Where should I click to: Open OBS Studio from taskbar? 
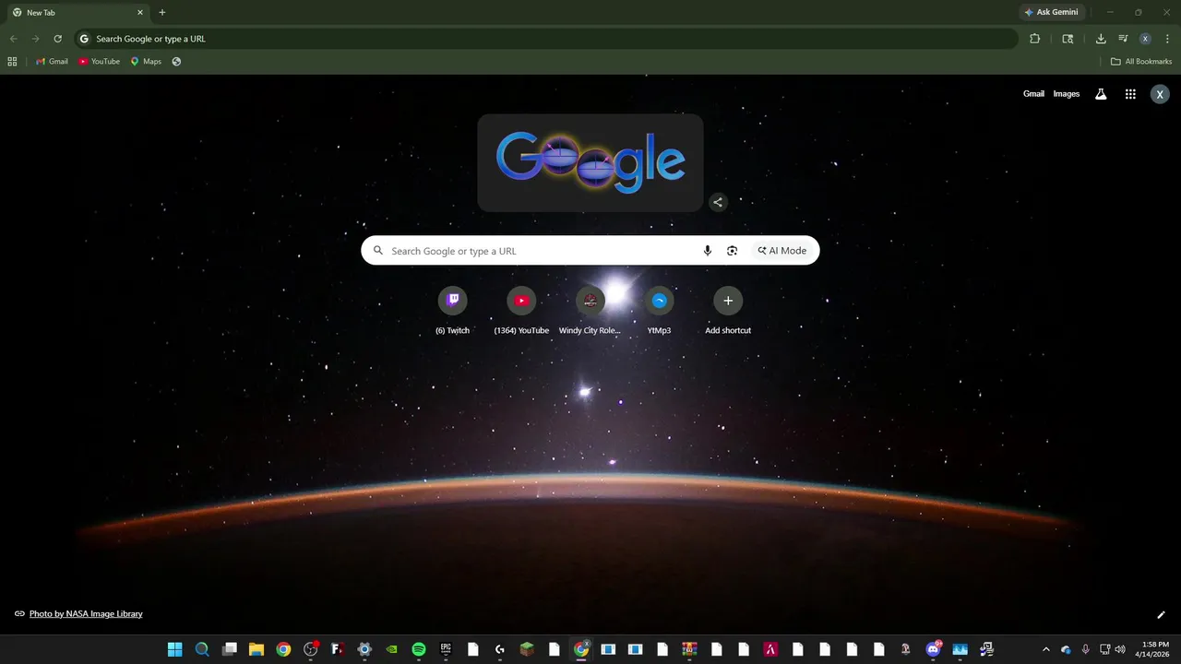(x=311, y=649)
